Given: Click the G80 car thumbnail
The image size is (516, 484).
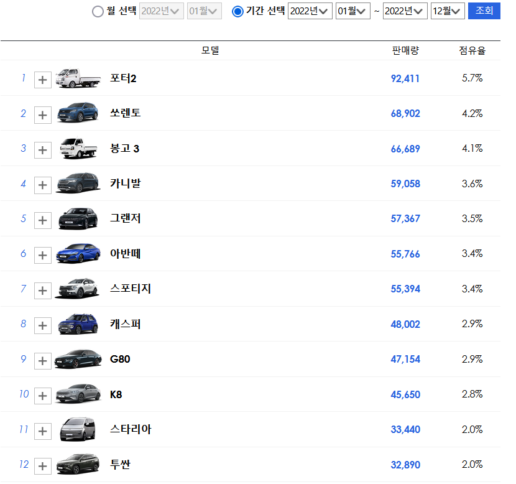Looking at the screenshot, I should point(77,359).
